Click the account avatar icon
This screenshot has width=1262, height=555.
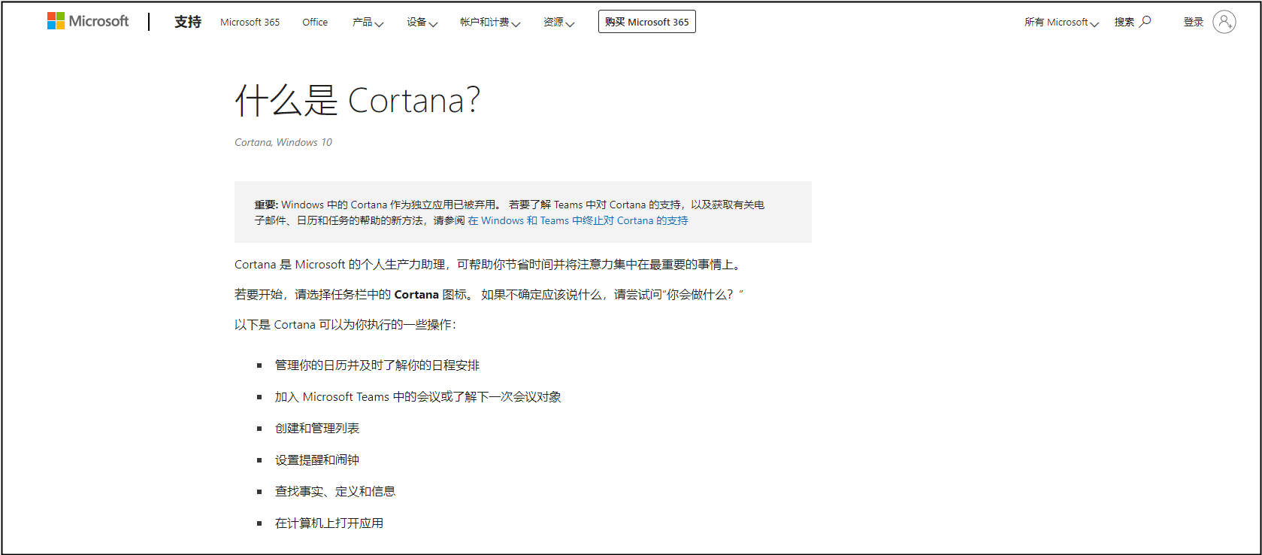1224,22
